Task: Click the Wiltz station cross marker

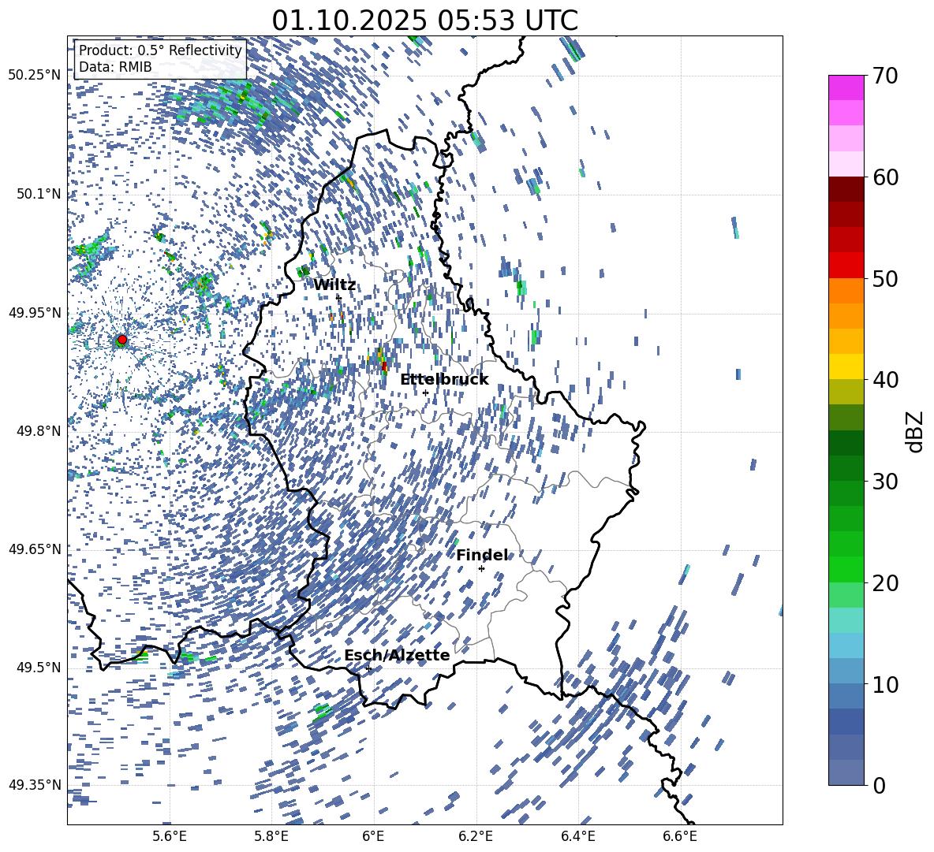Action: pyautogui.click(x=338, y=297)
